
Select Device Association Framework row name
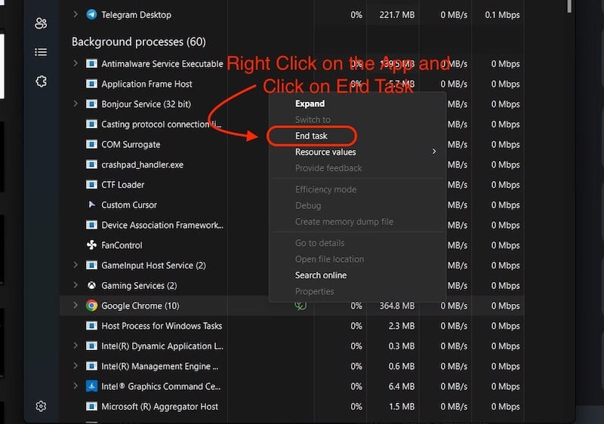pos(162,225)
